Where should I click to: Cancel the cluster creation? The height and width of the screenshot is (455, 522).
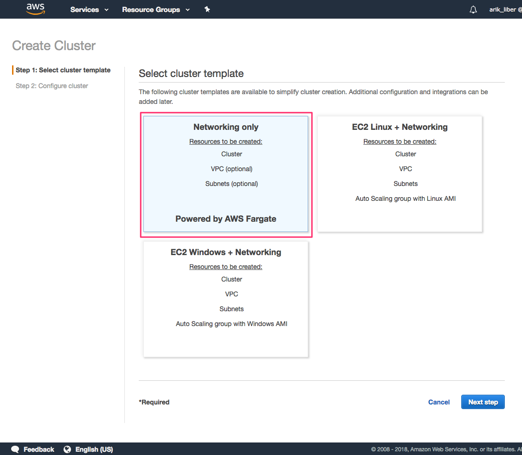438,402
